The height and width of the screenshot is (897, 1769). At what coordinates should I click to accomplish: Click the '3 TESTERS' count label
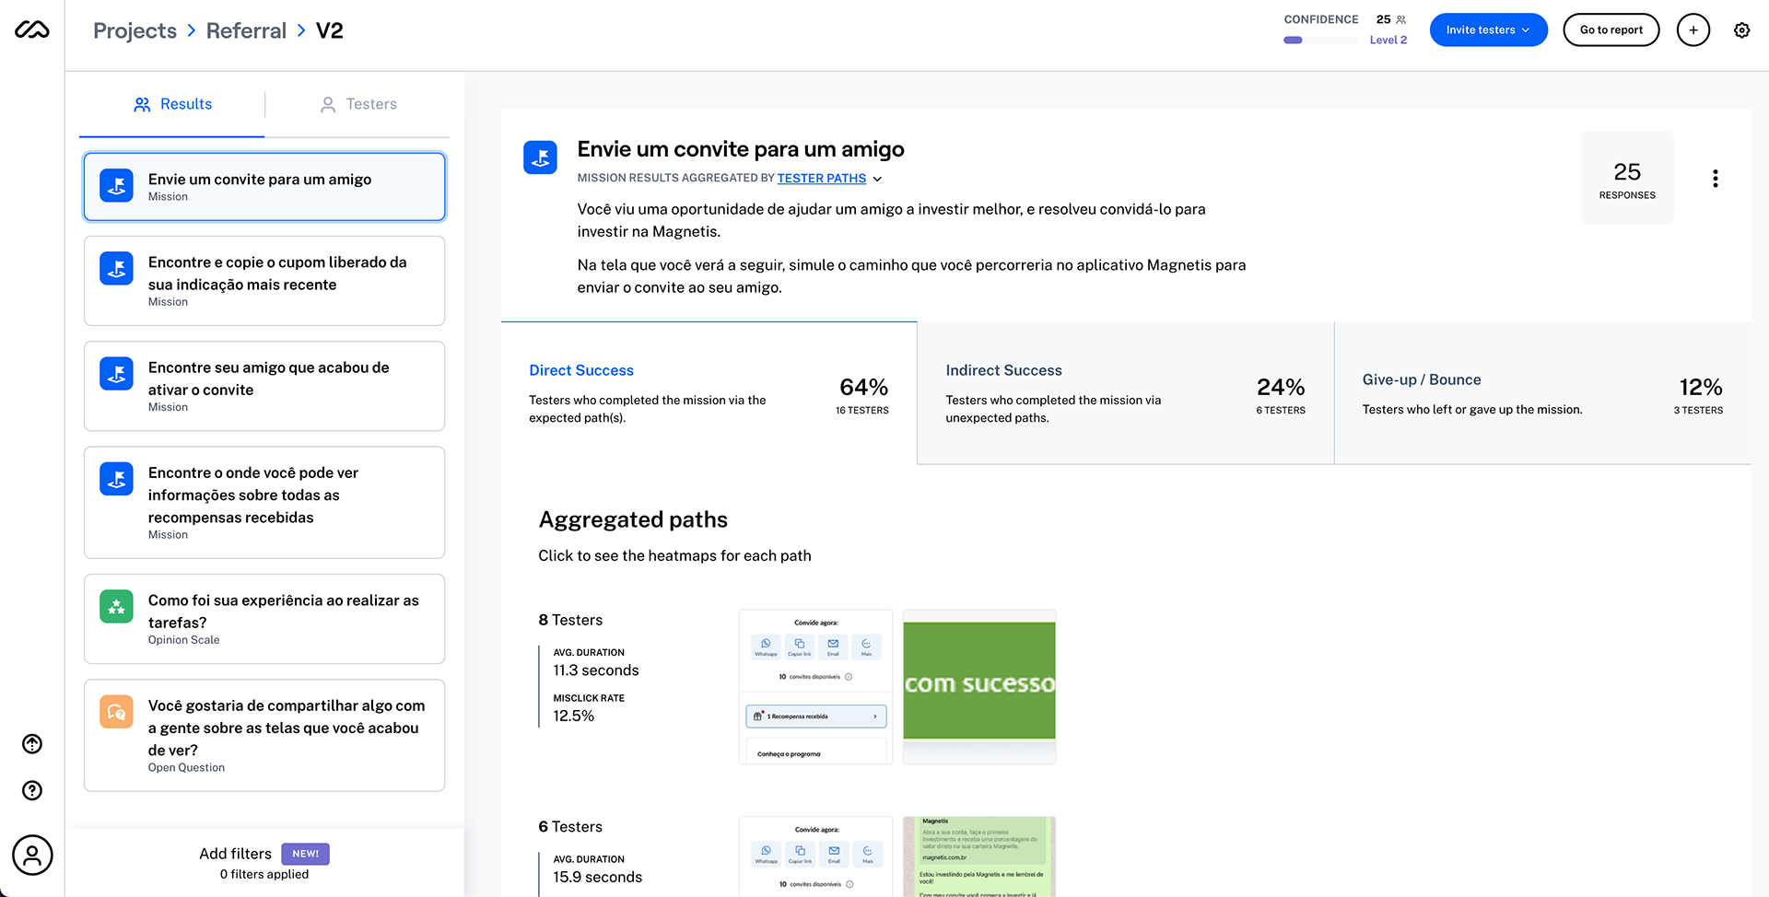(1698, 411)
